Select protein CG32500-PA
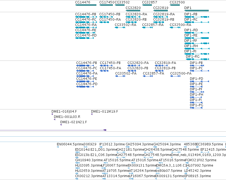The width and height of the screenshot is (226, 180). (175, 76)
